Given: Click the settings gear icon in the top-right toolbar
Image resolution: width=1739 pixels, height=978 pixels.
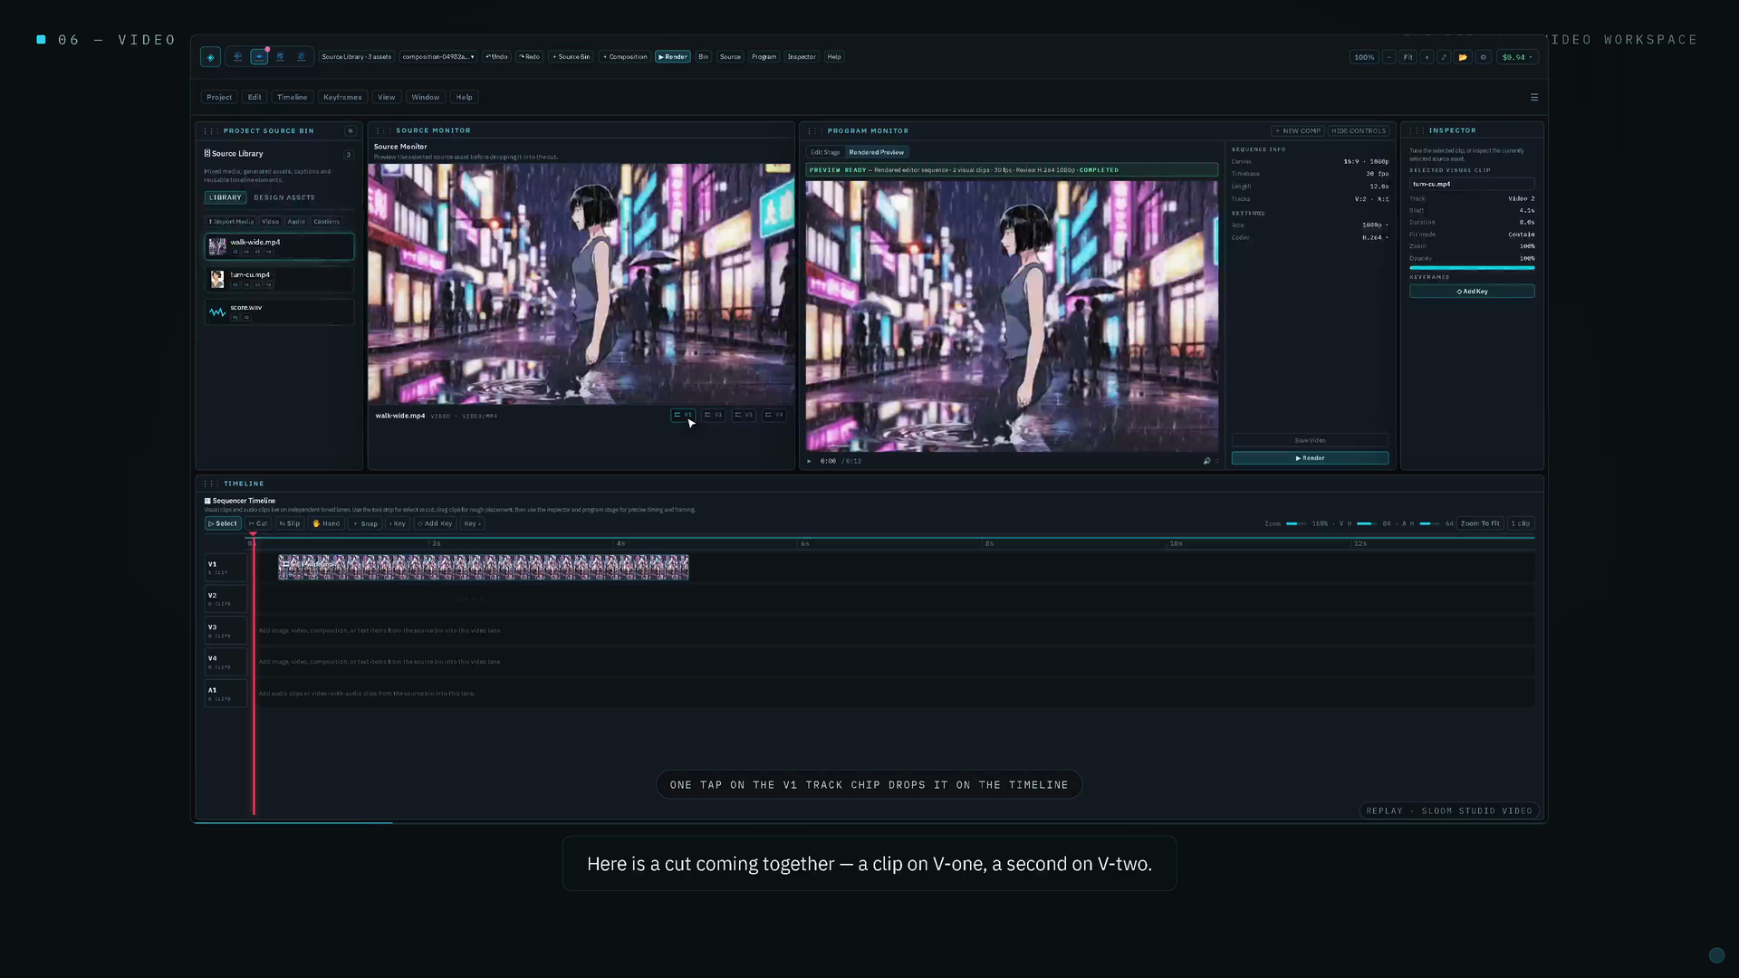Looking at the screenshot, I should [1484, 57].
